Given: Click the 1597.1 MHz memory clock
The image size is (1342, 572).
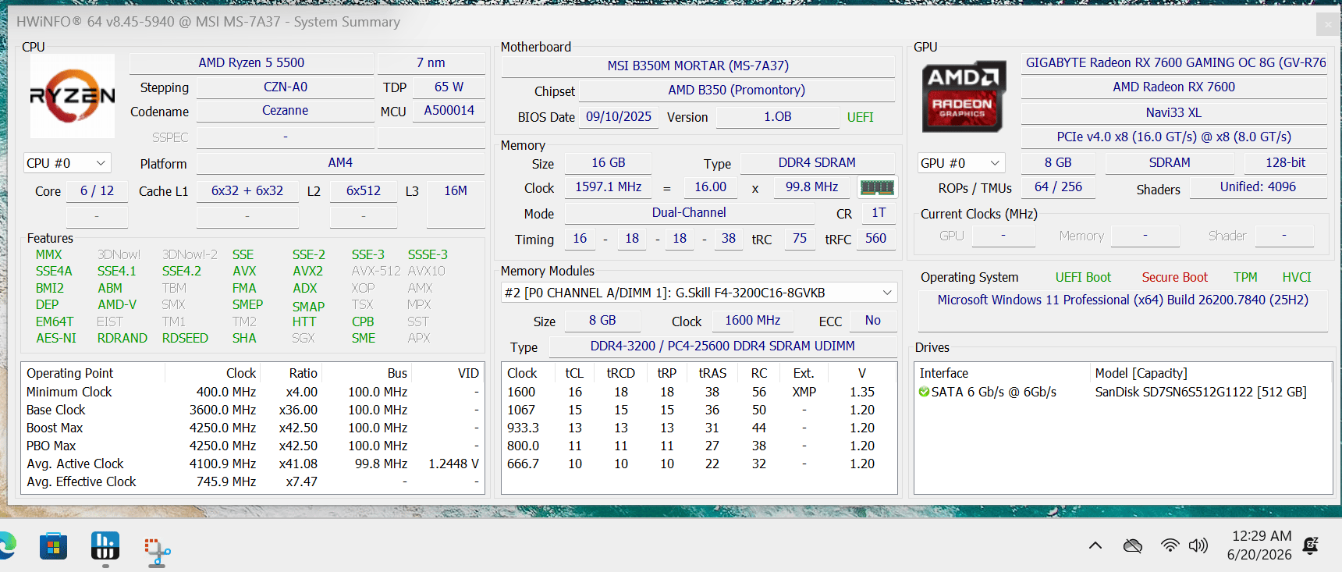Looking at the screenshot, I should point(609,187).
